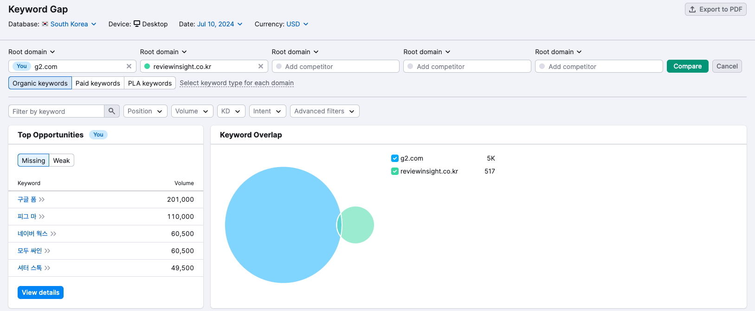Select the PLA keywords tab
Screen dimensions: 755x311
point(149,83)
